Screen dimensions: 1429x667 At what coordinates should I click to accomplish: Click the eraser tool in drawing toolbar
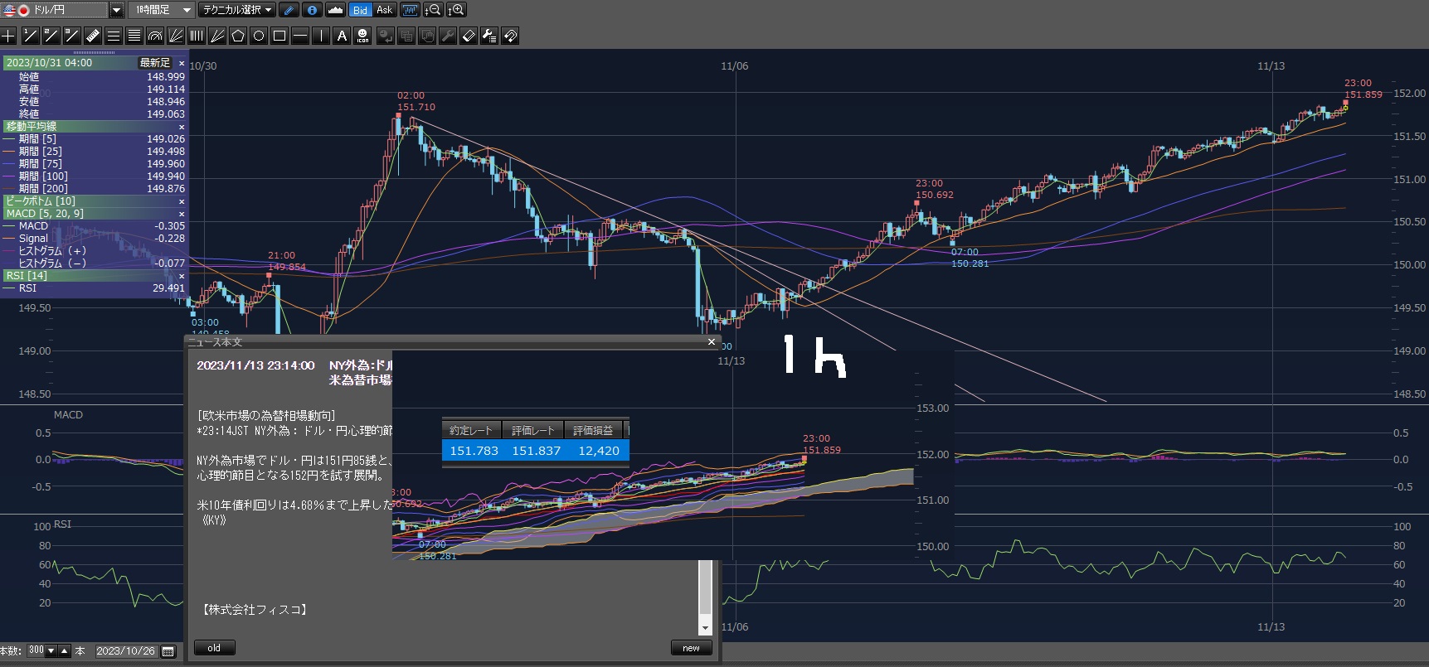[469, 36]
